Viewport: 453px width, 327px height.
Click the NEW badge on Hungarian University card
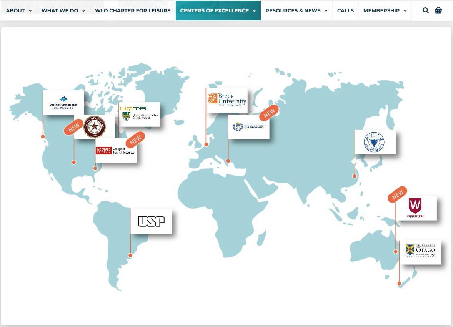(269, 113)
